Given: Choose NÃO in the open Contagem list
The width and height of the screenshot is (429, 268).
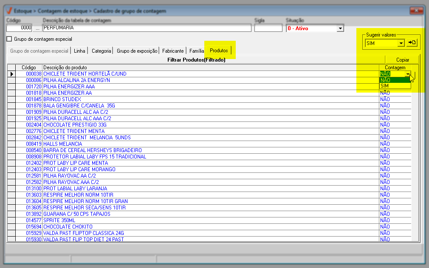Looking at the screenshot, I should coord(395,80).
